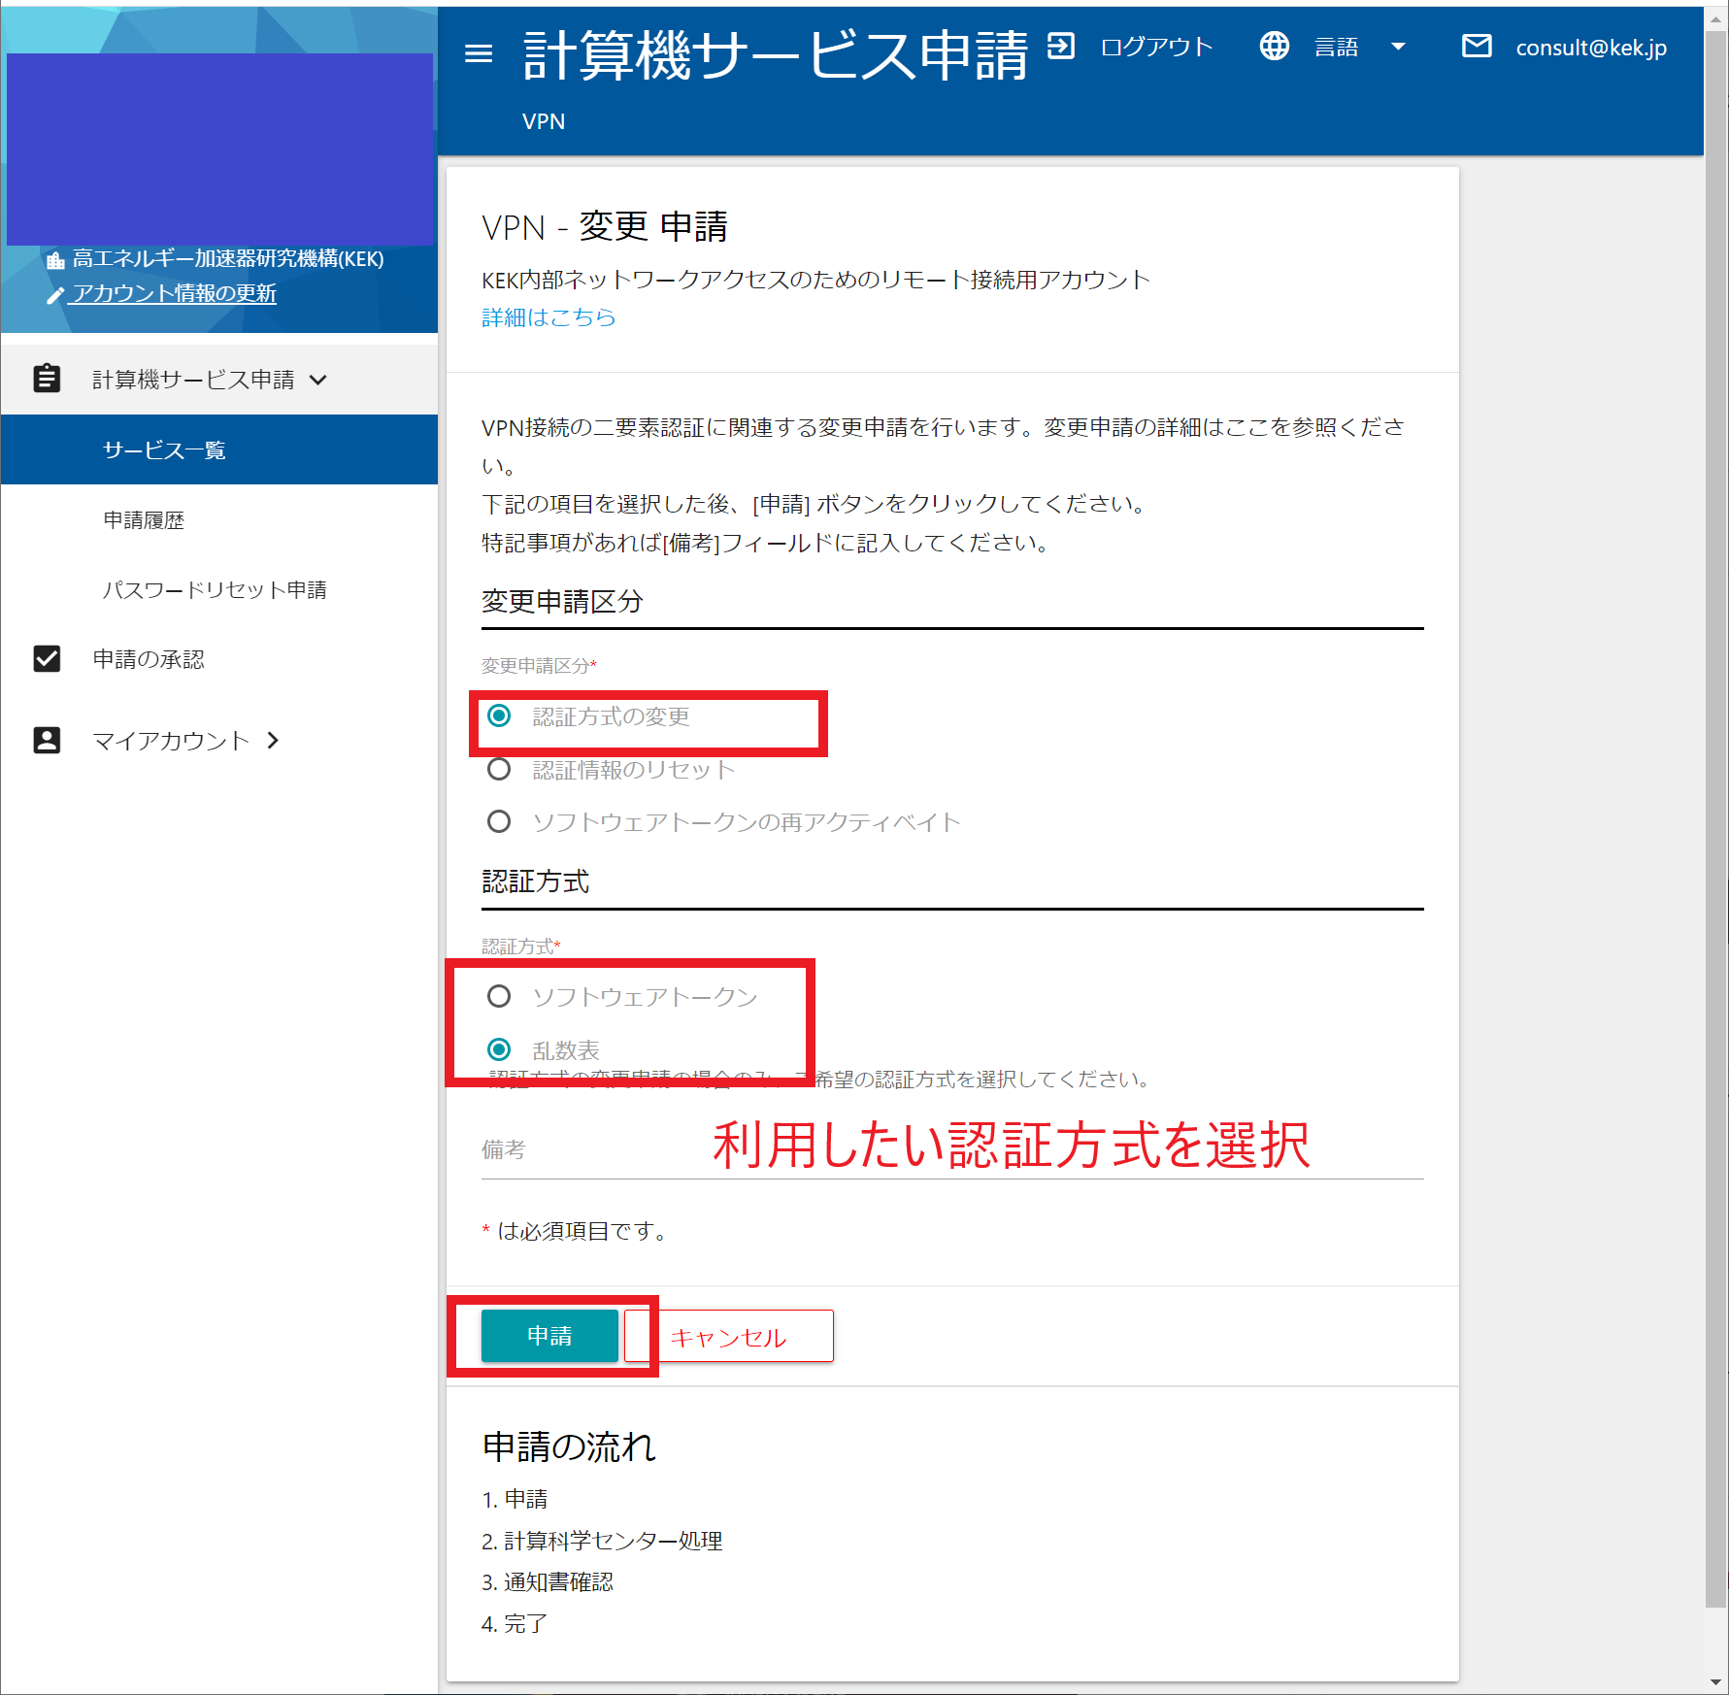Click the は必須項目です note
The image size is (1729, 1695).
(575, 1231)
